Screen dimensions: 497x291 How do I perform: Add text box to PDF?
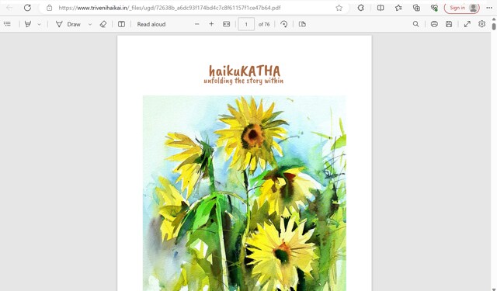click(121, 24)
